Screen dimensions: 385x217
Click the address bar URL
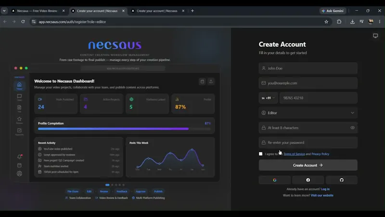click(72, 22)
